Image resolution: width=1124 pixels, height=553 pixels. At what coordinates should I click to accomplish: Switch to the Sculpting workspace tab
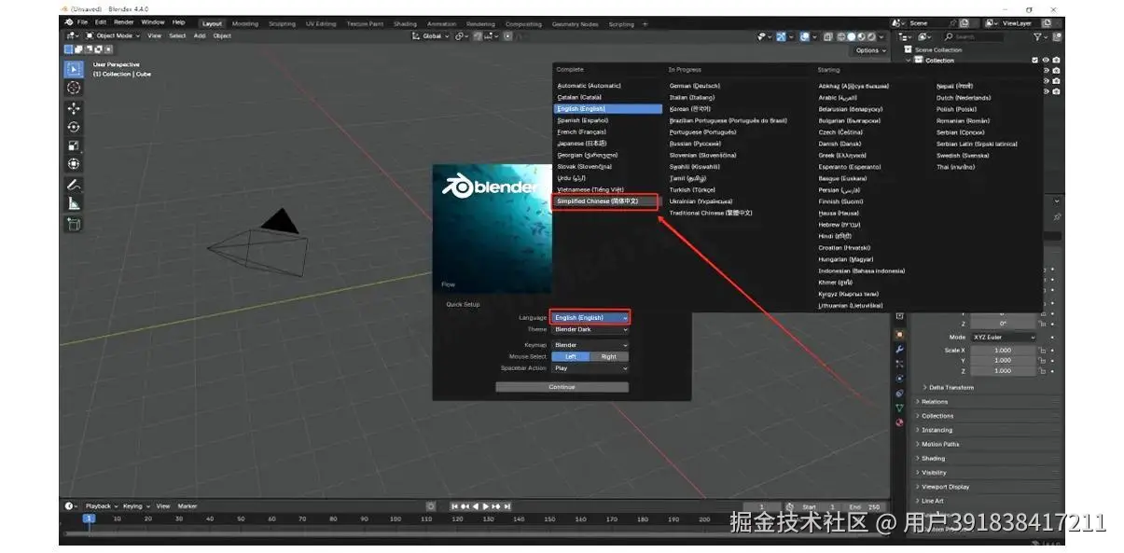click(282, 23)
